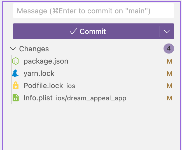The image size is (182, 150).
Task: Click the M status of Podfile.lock
Action: point(169,86)
